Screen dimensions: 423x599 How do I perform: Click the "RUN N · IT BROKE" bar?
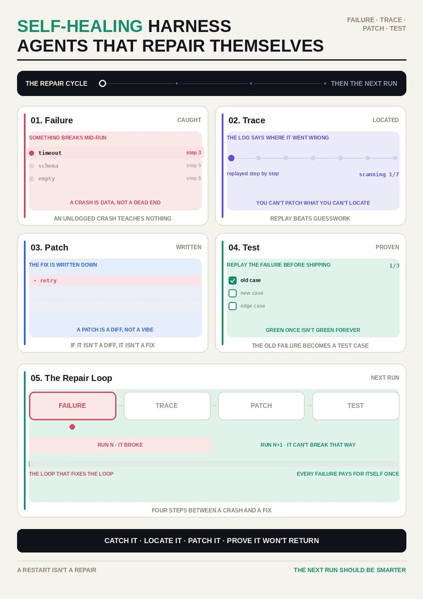[x=120, y=445]
